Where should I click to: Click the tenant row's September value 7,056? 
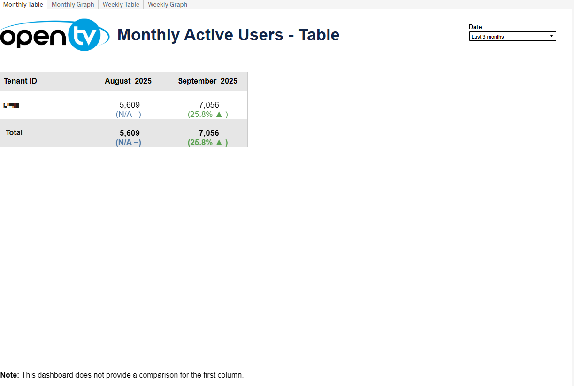click(x=209, y=105)
